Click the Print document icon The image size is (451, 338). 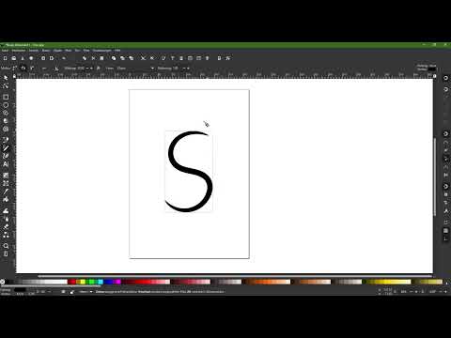31,58
